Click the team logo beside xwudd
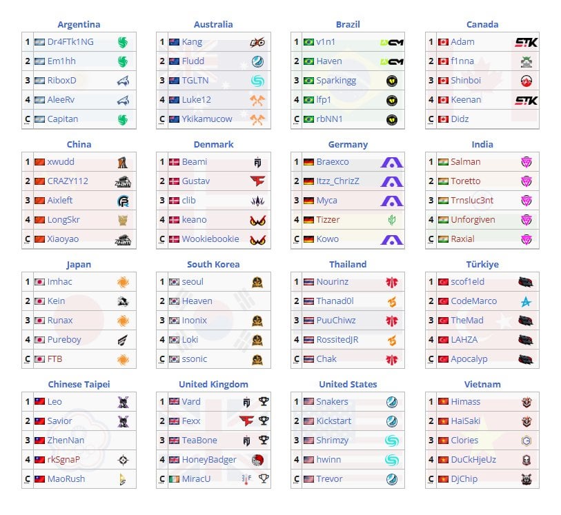 123,162
